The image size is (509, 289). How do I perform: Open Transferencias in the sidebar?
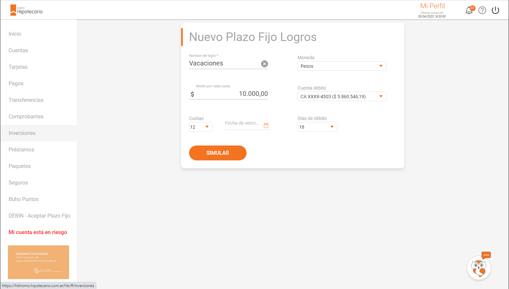(26, 100)
